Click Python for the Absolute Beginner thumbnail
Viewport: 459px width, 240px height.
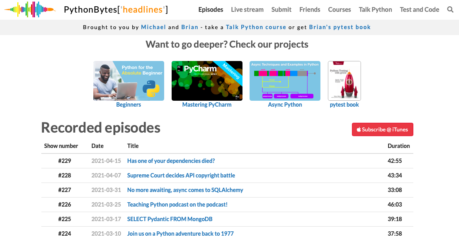[x=128, y=81]
